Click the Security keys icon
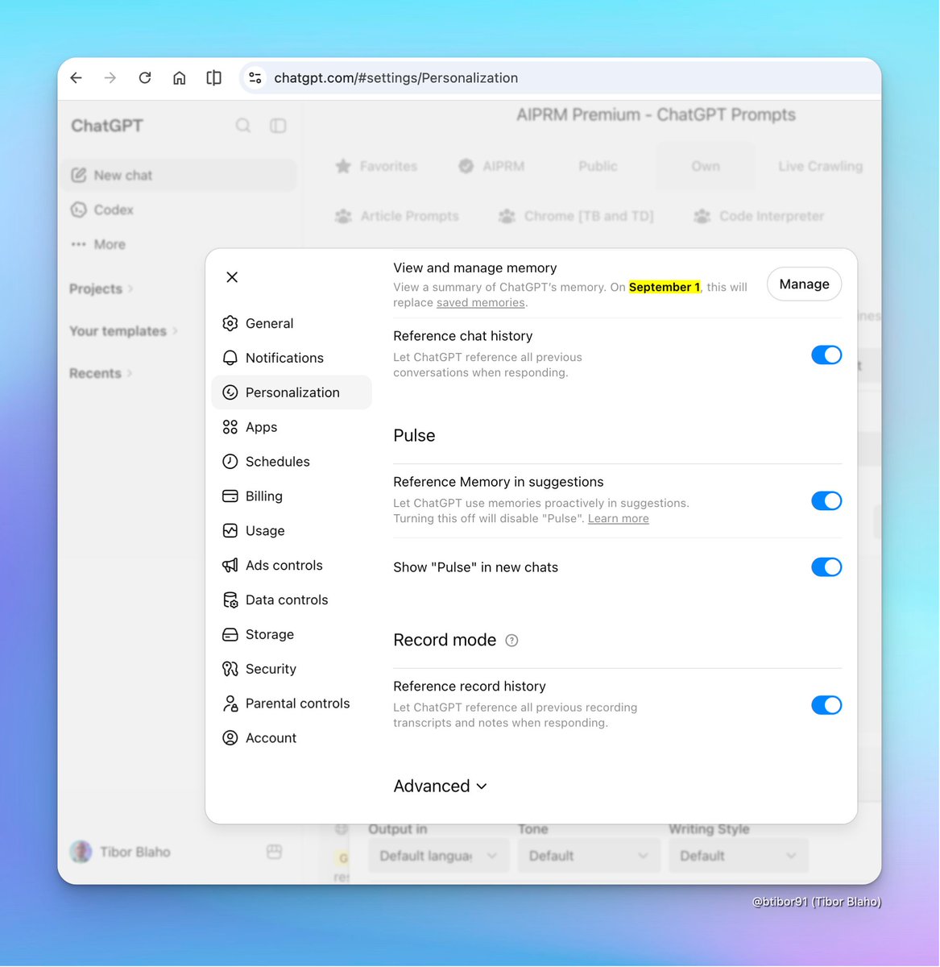 (x=230, y=669)
